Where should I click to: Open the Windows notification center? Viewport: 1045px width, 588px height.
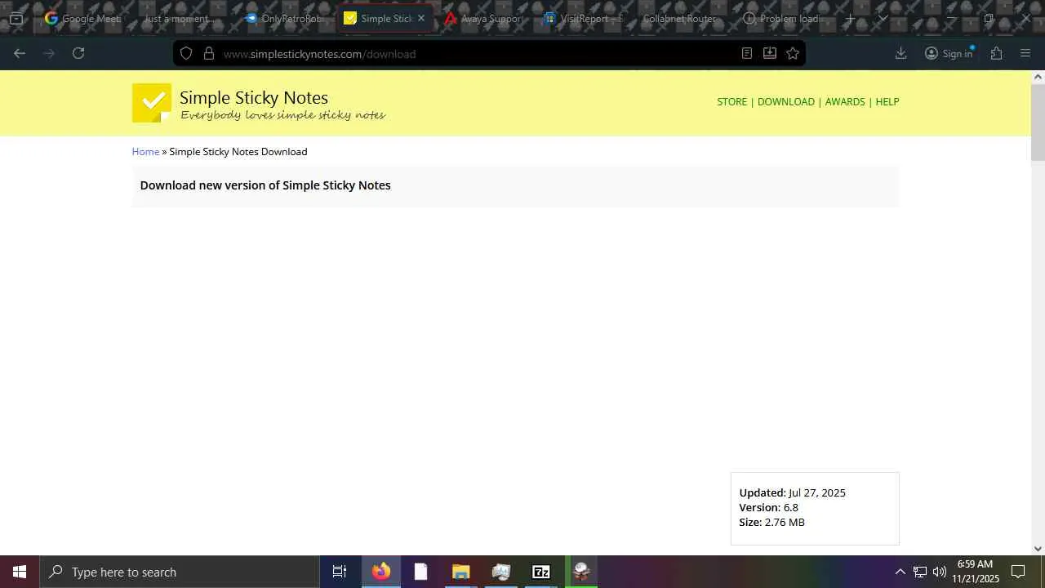tap(1018, 572)
